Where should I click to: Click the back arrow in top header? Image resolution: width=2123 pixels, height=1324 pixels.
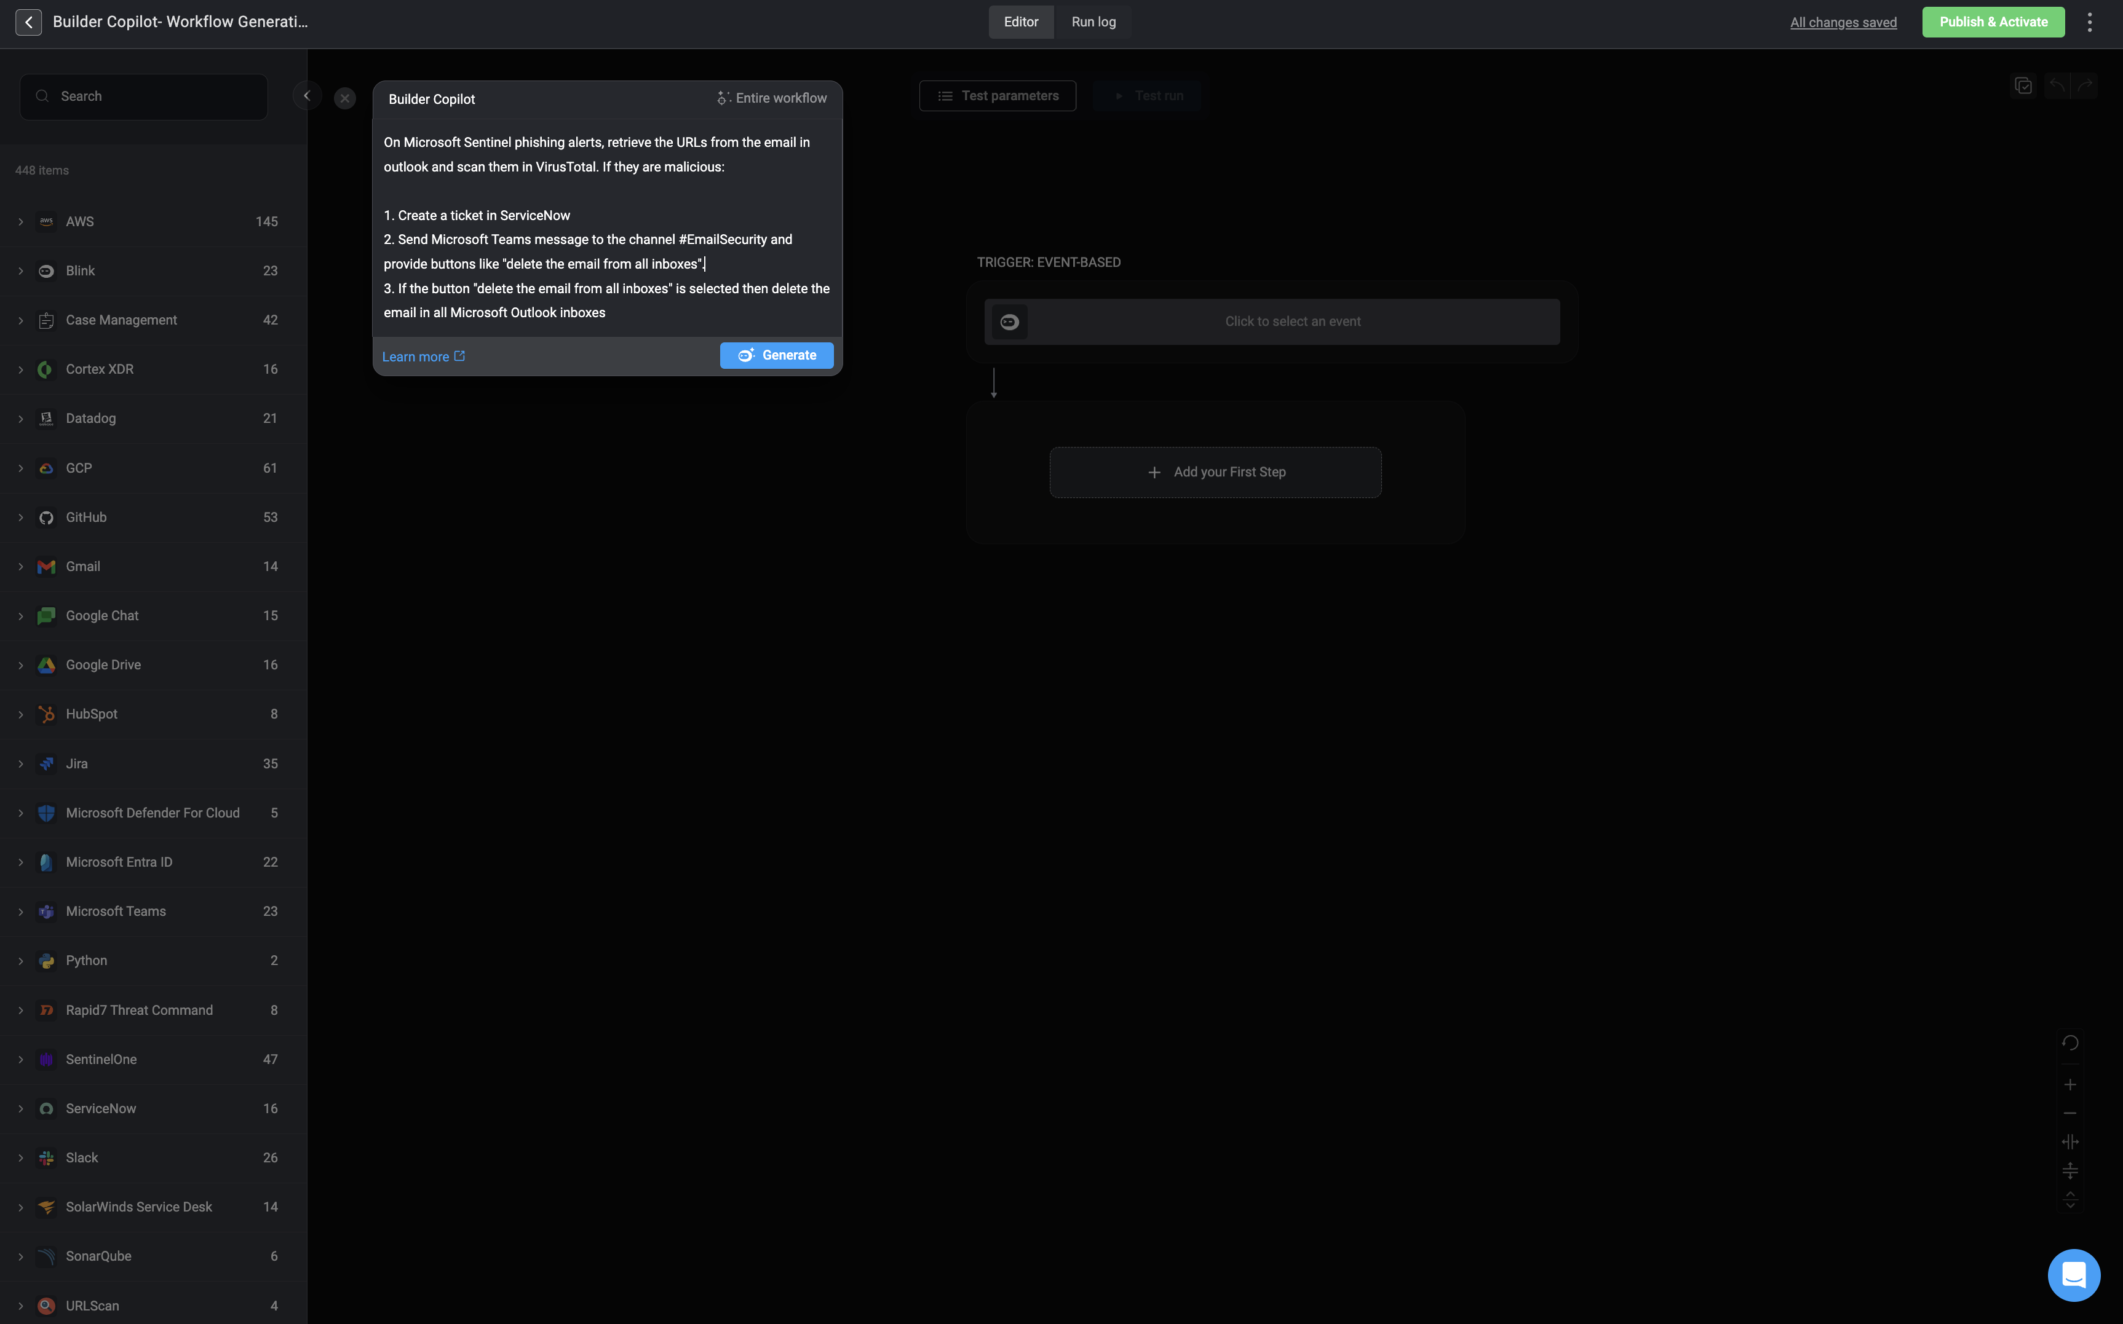28,22
